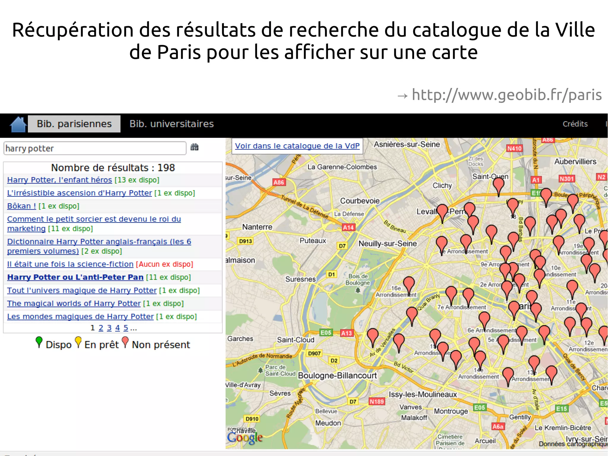Open Comment le petit sorcier result
608x456 pixels.
click(94, 224)
